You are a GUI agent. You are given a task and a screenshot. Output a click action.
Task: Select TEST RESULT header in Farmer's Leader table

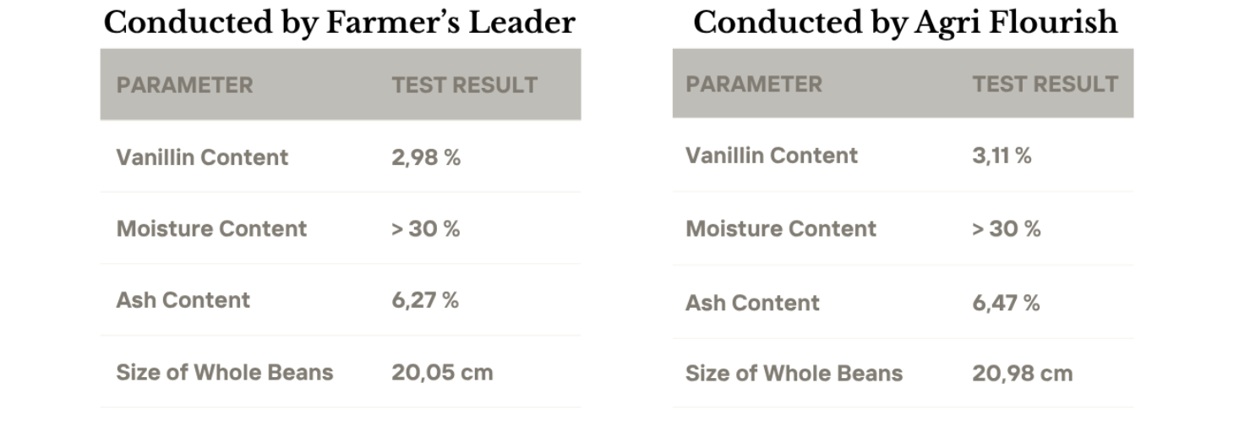(464, 85)
